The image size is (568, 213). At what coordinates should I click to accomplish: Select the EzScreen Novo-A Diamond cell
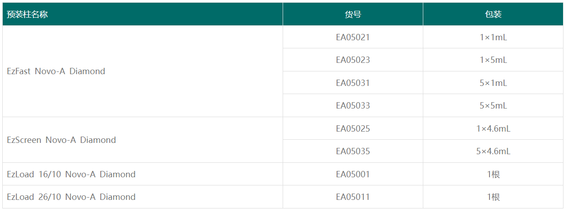tap(62, 140)
